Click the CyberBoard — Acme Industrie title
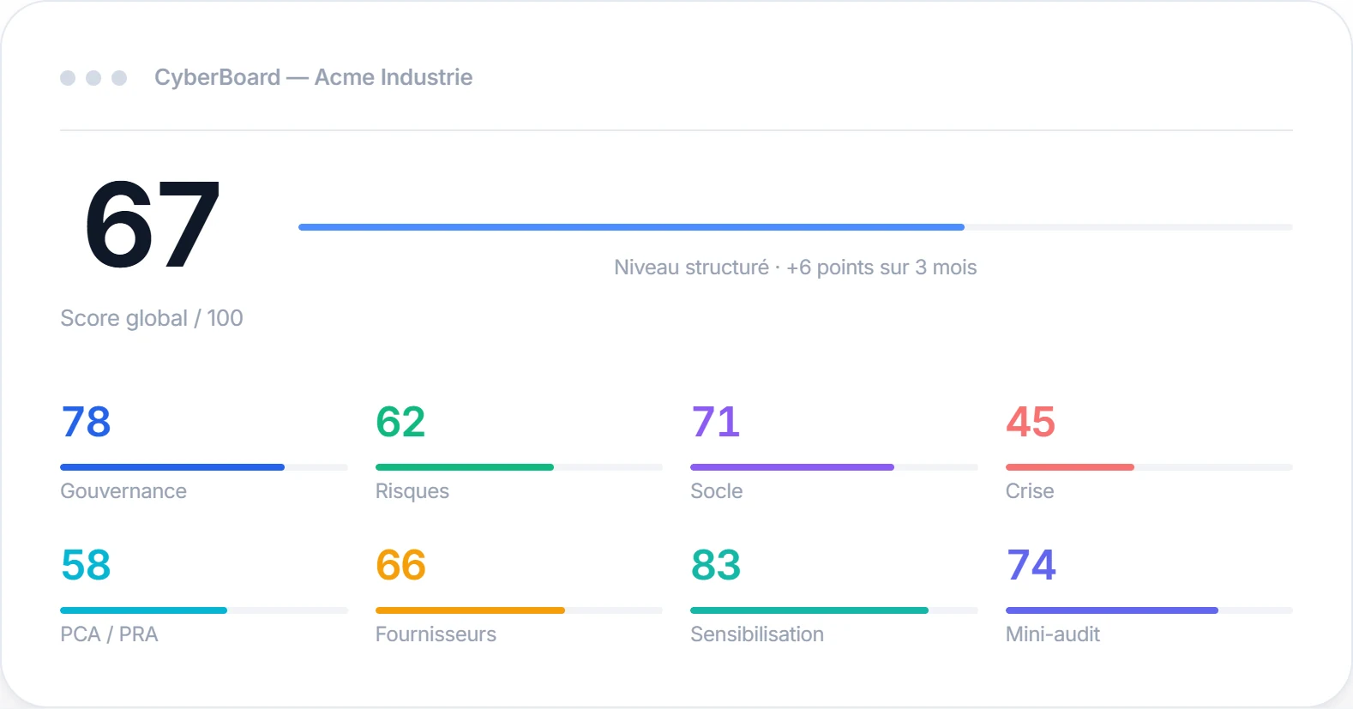1353x709 pixels. pos(313,77)
